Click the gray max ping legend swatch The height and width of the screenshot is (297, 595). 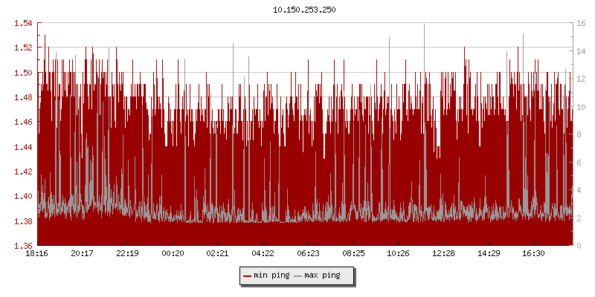click(298, 276)
